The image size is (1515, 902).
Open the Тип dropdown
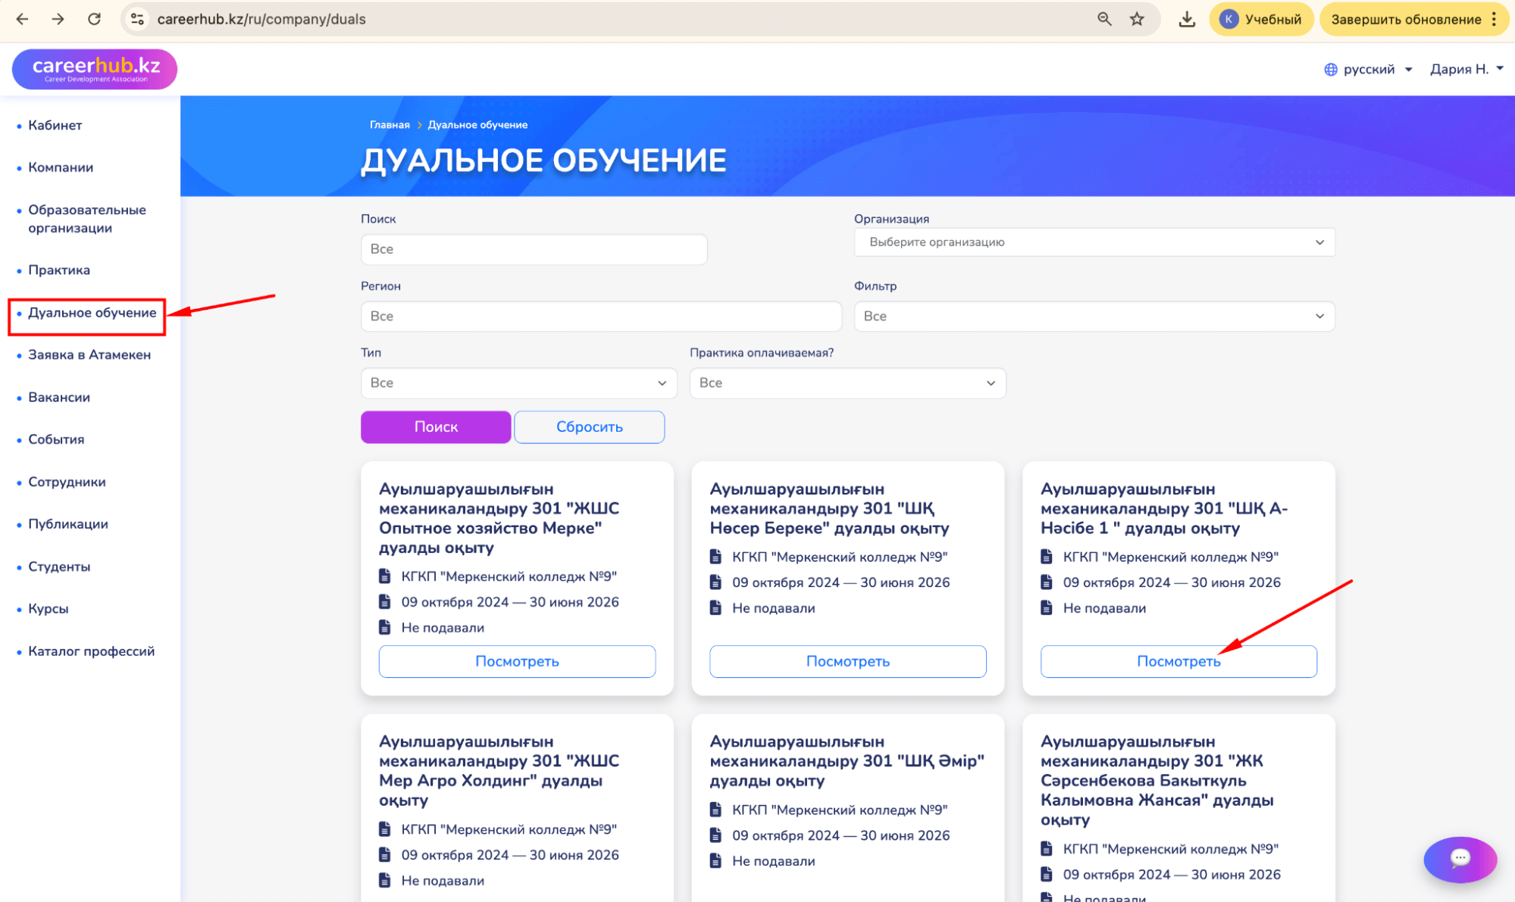point(518,382)
